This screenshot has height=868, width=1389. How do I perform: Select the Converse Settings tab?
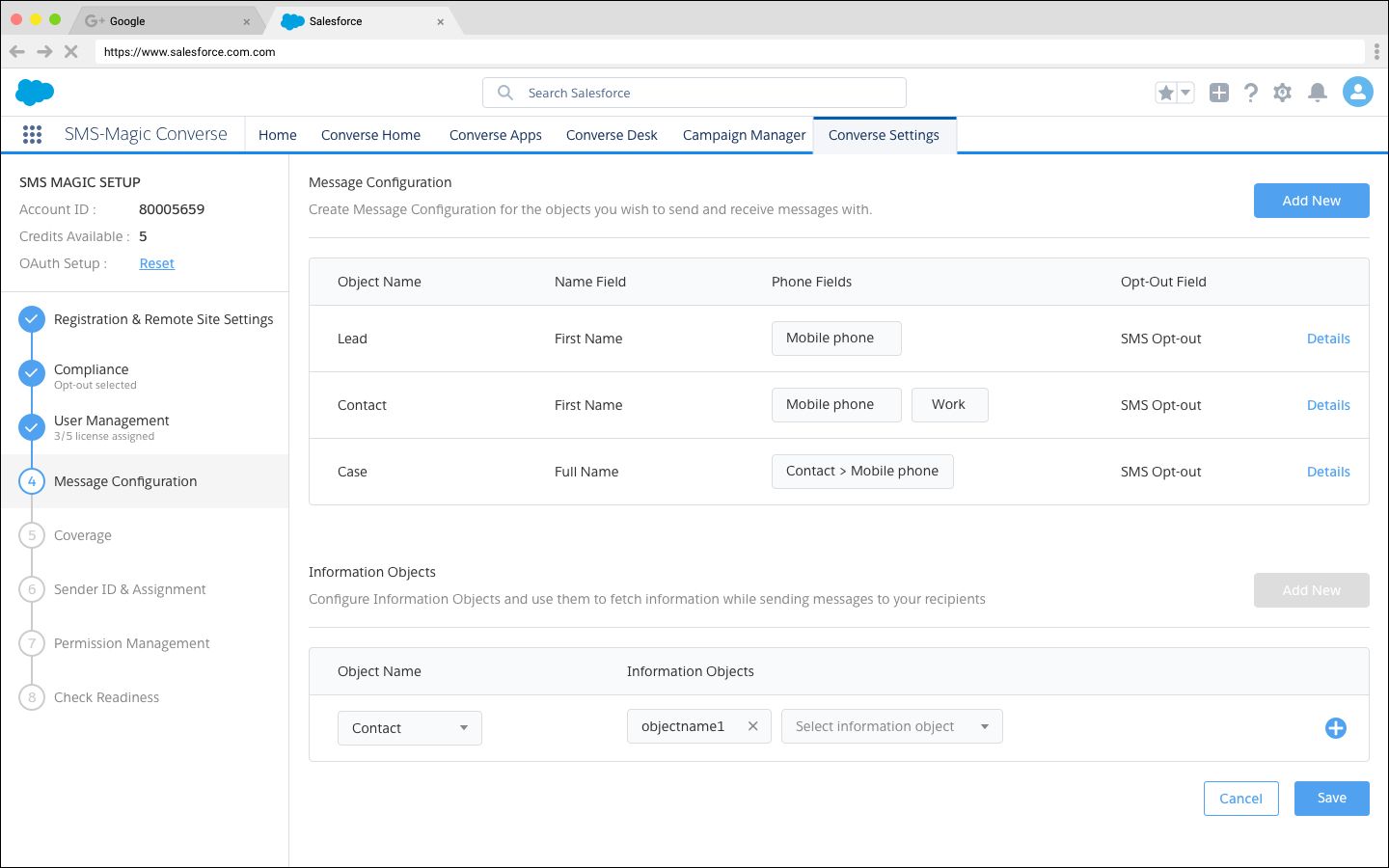coord(884,135)
